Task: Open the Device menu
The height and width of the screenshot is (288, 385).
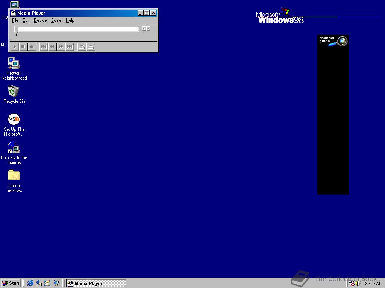Action: (40, 20)
